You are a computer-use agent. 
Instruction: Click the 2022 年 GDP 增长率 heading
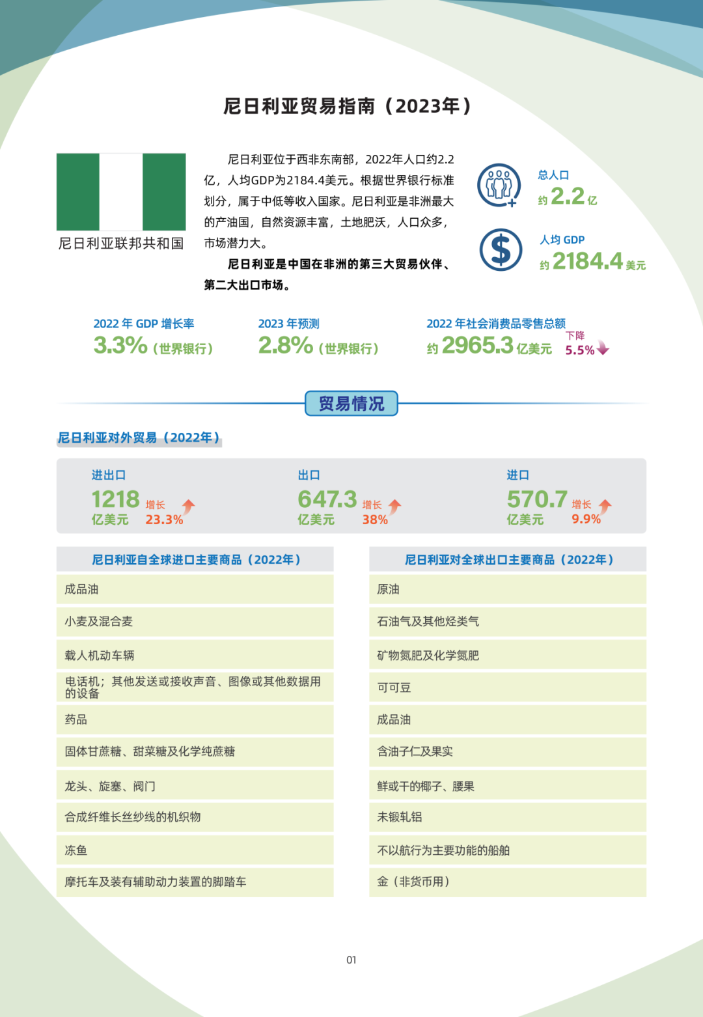144,324
